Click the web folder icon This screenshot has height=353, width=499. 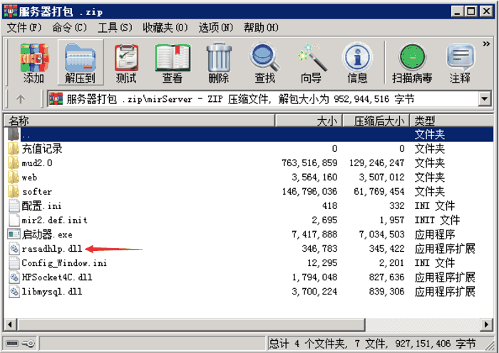tap(14, 178)
